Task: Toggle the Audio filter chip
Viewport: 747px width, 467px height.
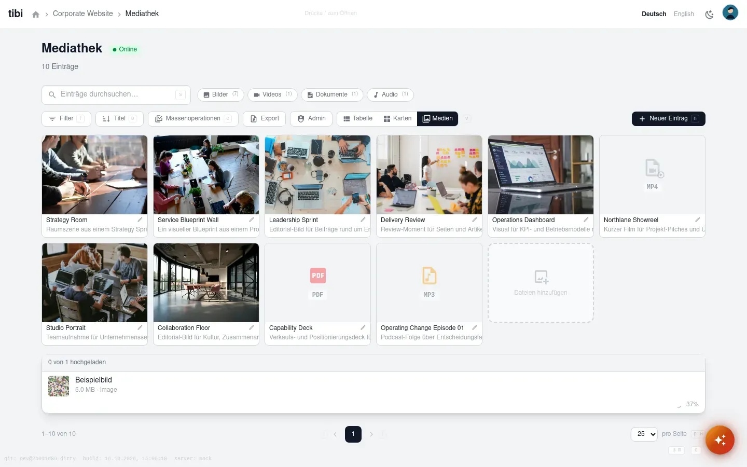Action: (390, 95)
